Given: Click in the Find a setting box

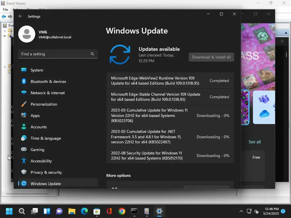Looking at the screenshot, I should (x=58, y=54).
